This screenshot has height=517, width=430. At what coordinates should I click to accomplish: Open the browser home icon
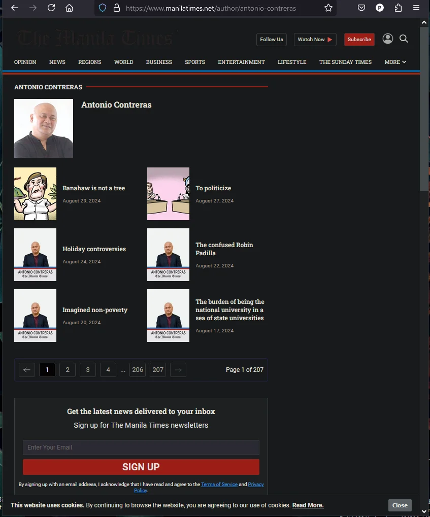[x=70, y=8]
